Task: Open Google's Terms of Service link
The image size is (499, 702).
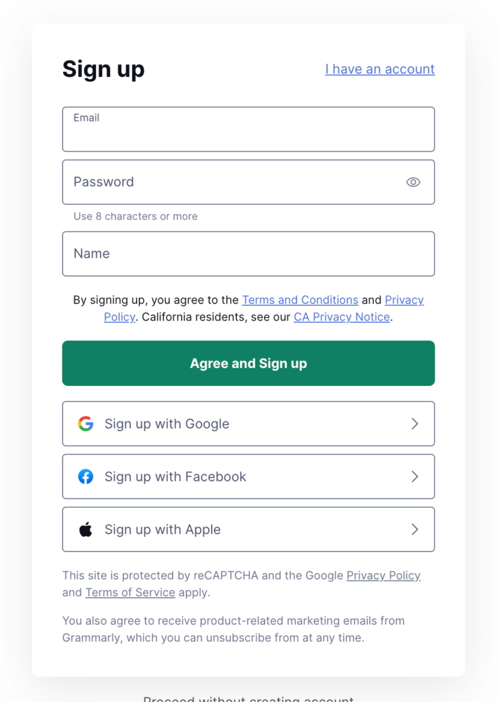Action: (130, 592)
